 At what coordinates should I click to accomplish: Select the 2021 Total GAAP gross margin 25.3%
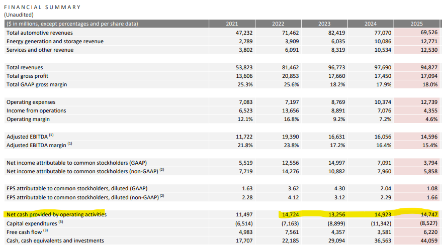click(x=244, y=84)
